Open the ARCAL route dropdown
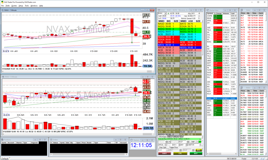Viewport: 268px width, 160px height. [x=165, y=145]
